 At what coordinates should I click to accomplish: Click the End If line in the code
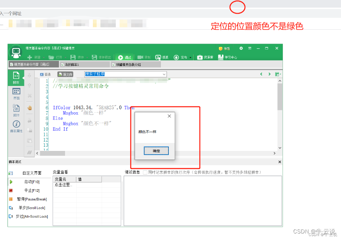tap(60, 129)
